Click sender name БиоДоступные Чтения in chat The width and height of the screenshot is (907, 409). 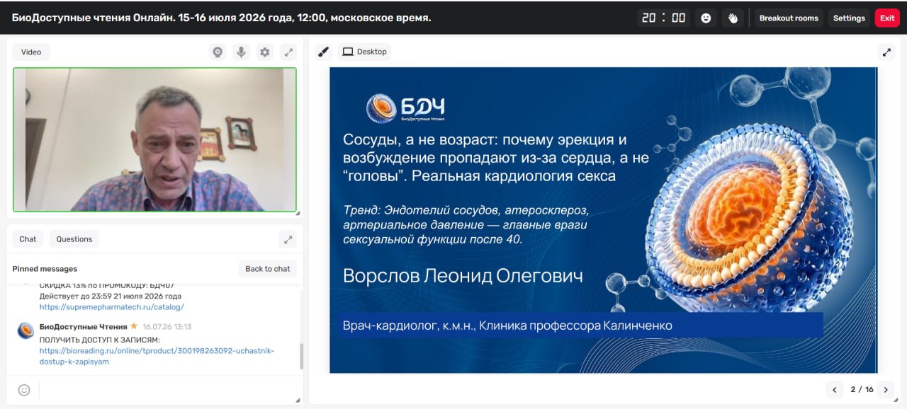(x=83, y=326)
